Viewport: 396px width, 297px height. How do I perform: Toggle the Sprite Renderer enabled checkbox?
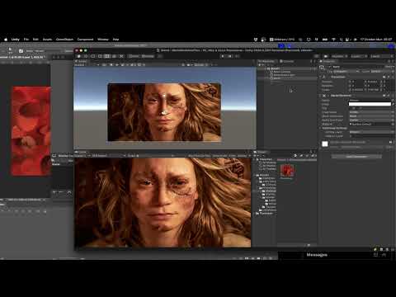(x=328, y=96)
